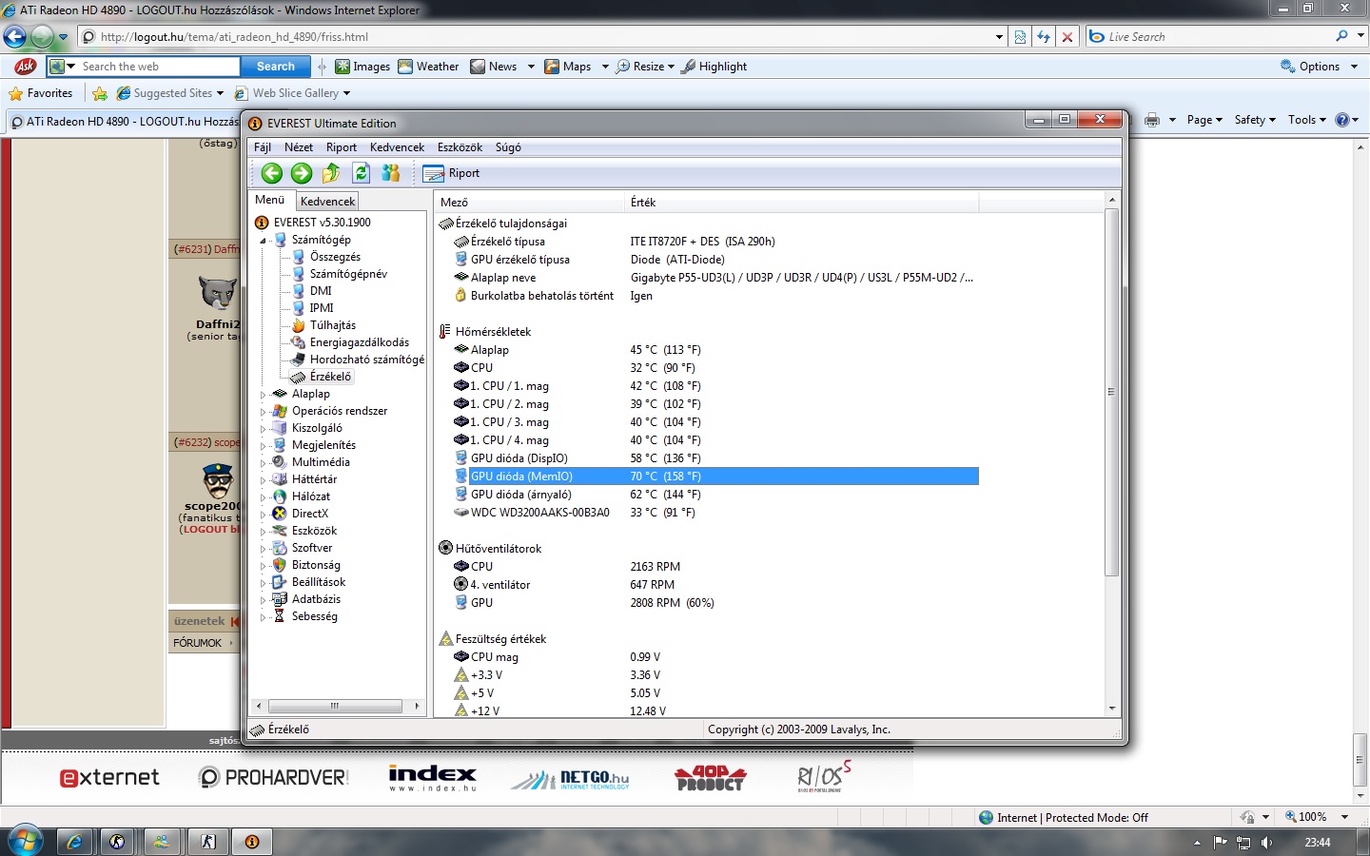This screenshot has width=1370, height=856.
Task: Click the Mező column header
Action: point(529,203)
